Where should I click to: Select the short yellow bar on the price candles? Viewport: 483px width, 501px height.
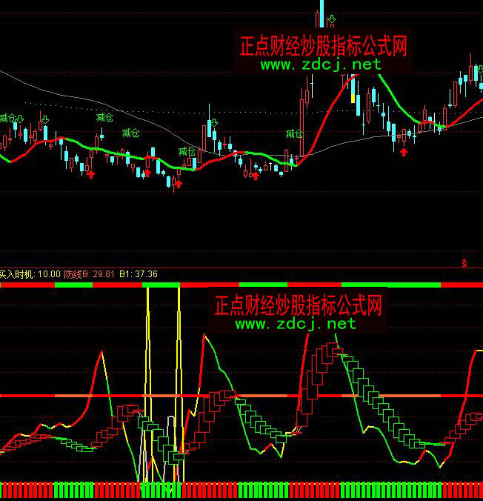(x=353, y=100)
